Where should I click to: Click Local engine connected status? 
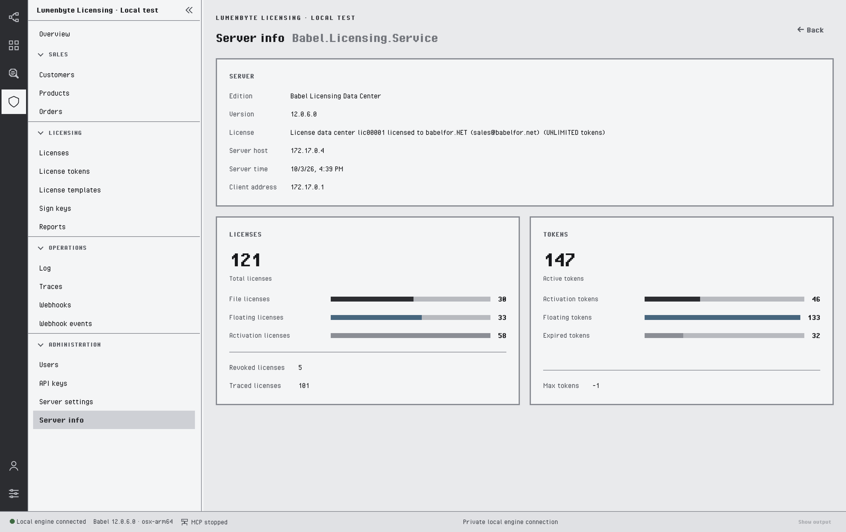click(51, 522)
